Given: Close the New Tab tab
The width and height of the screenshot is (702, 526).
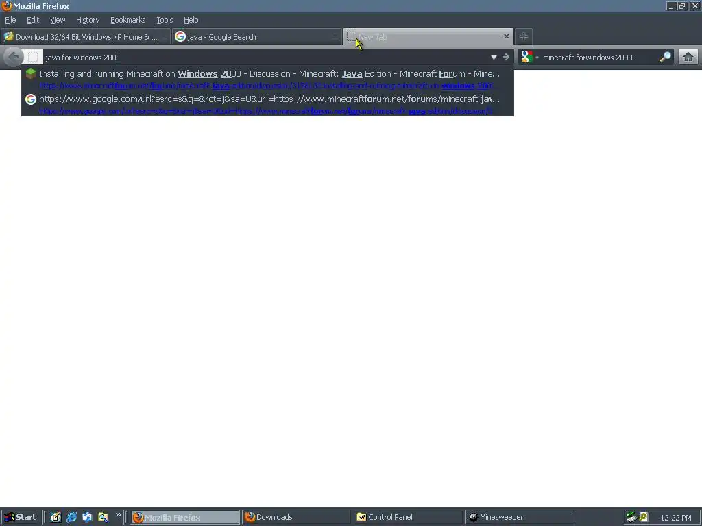Looking at the screenshot, I should tap(507, 36).
